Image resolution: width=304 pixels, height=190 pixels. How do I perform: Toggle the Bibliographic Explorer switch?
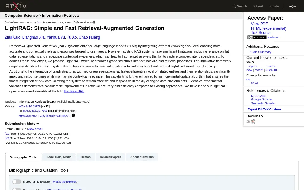coord(16,182)
